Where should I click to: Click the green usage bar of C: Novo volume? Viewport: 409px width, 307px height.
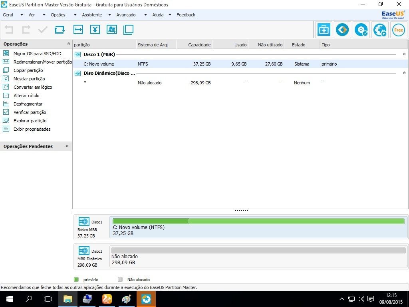click(258, 221)
